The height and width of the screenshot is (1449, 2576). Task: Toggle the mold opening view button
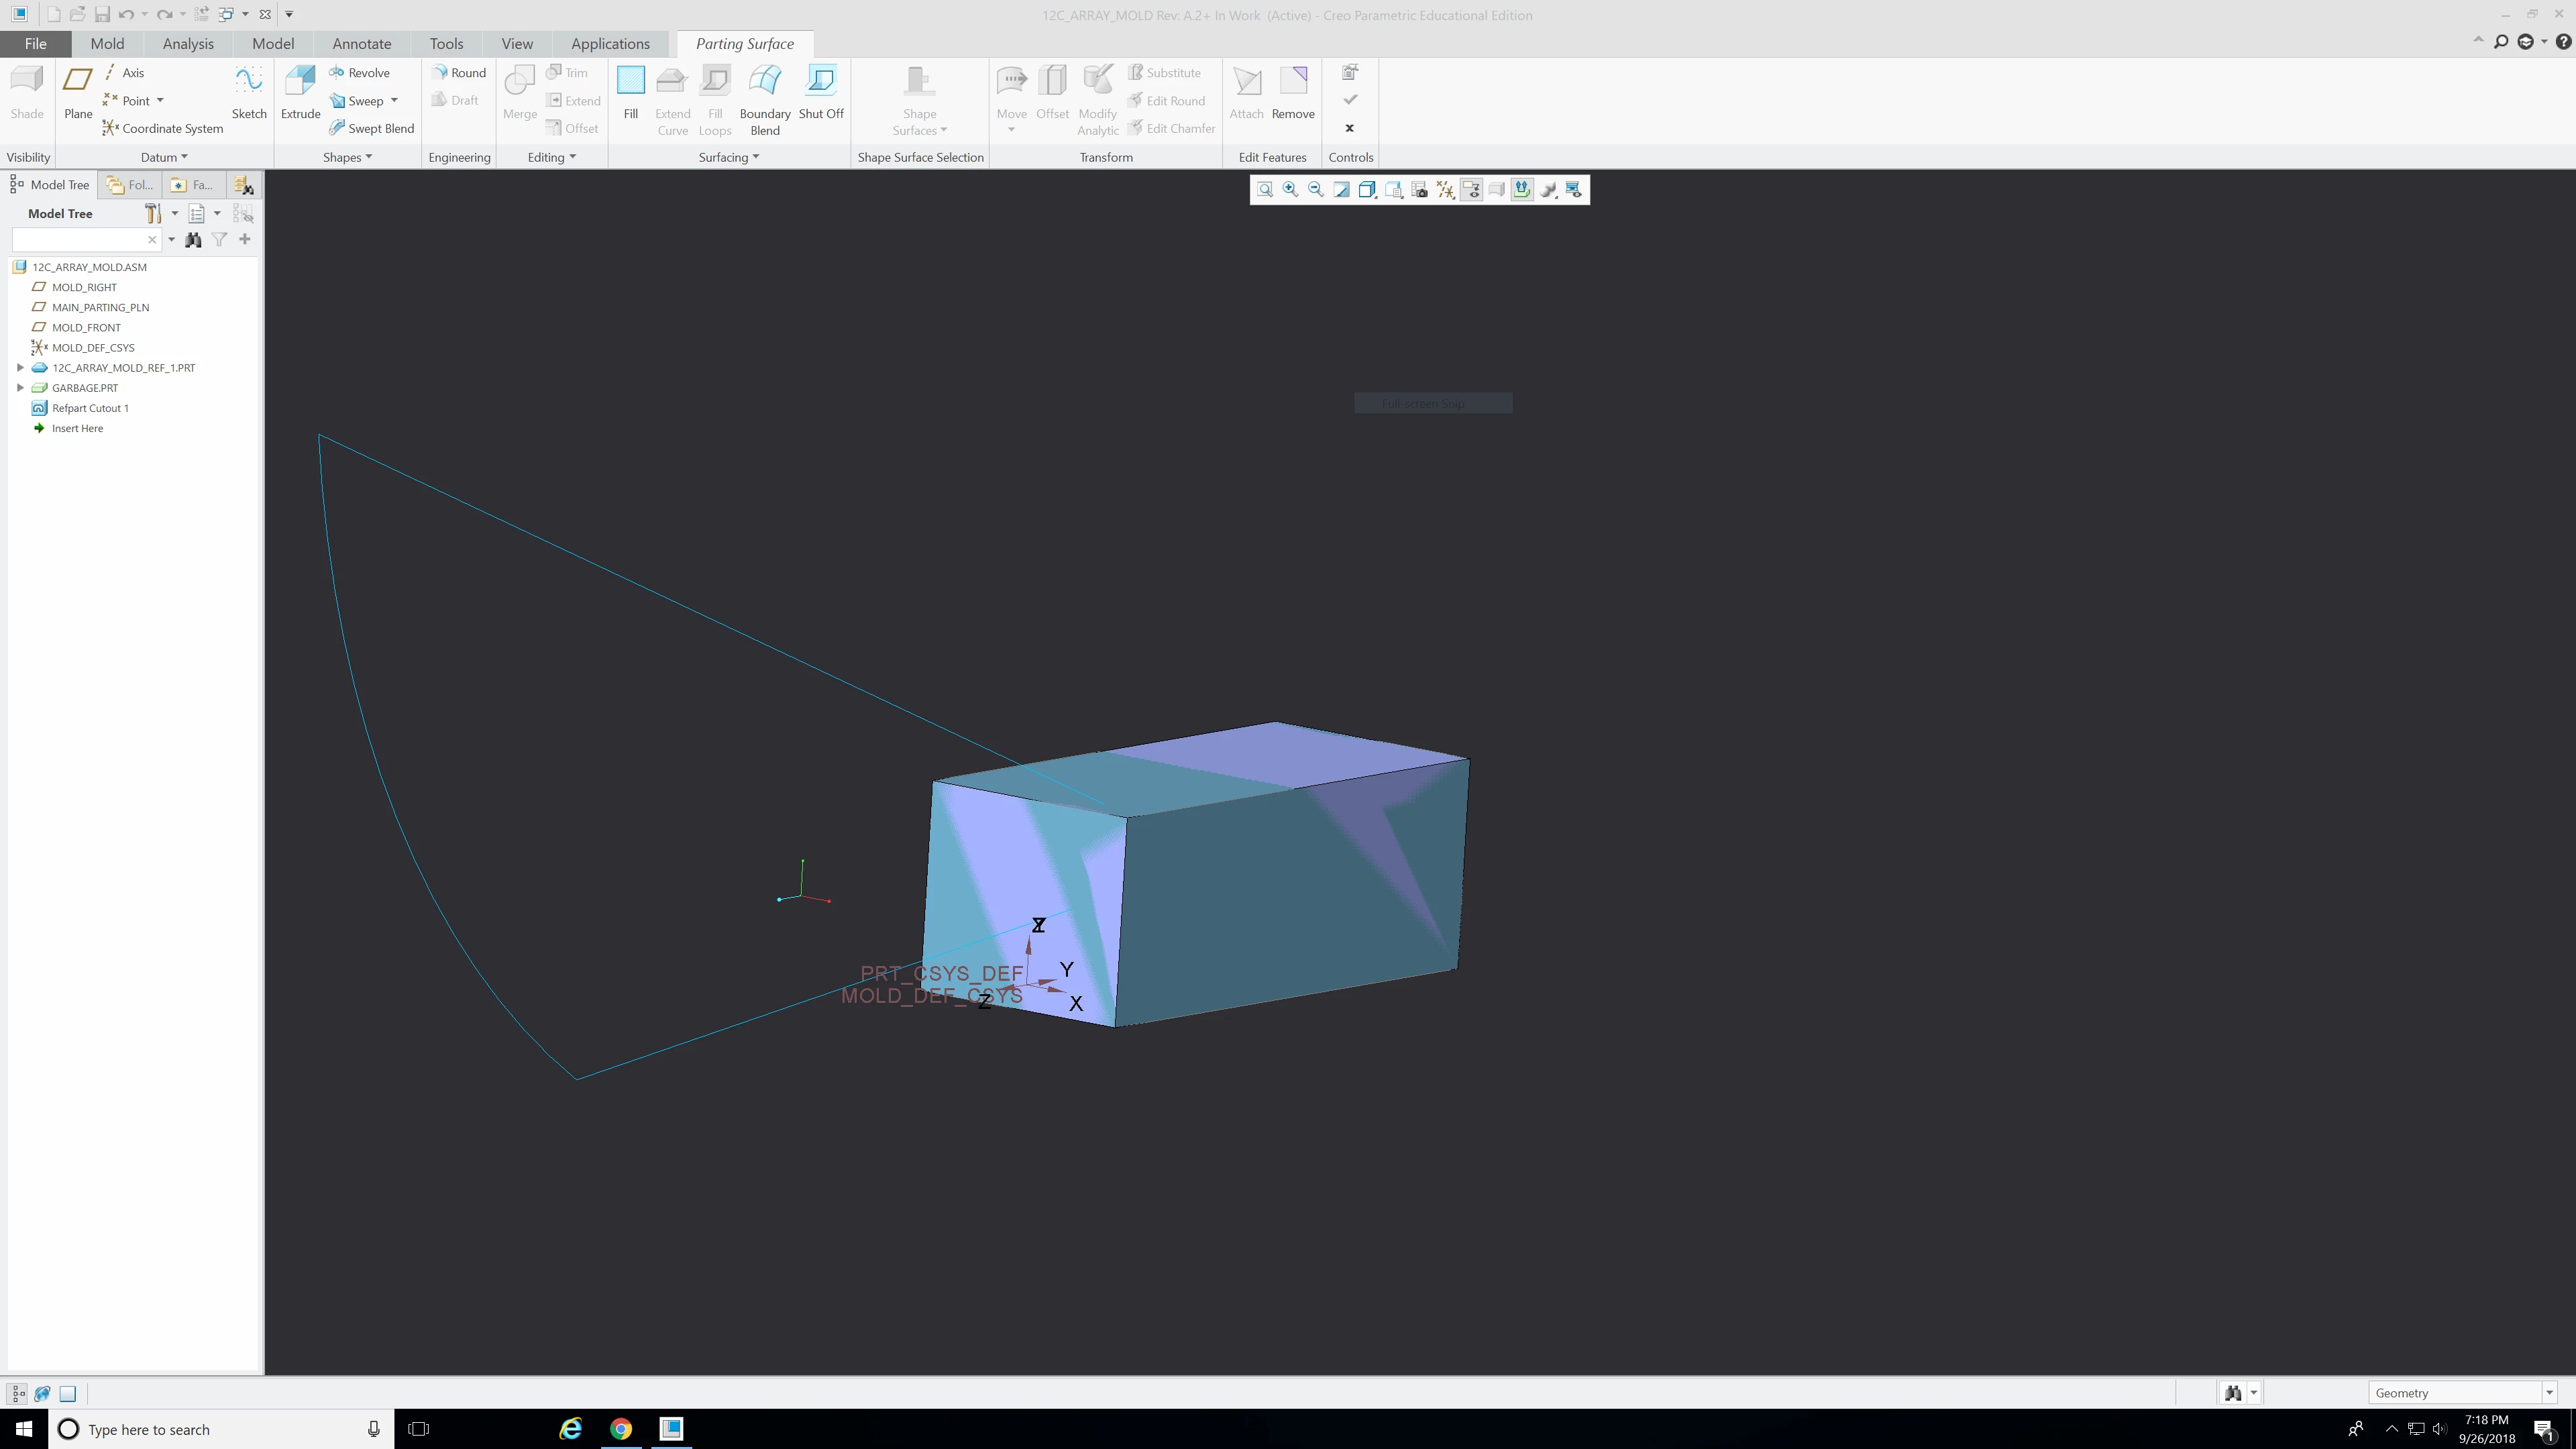click(1522, 190)
